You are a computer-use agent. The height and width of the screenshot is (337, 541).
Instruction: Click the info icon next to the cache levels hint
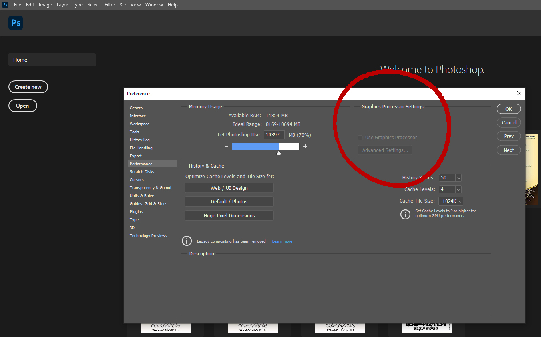click(x=405, y=214)
